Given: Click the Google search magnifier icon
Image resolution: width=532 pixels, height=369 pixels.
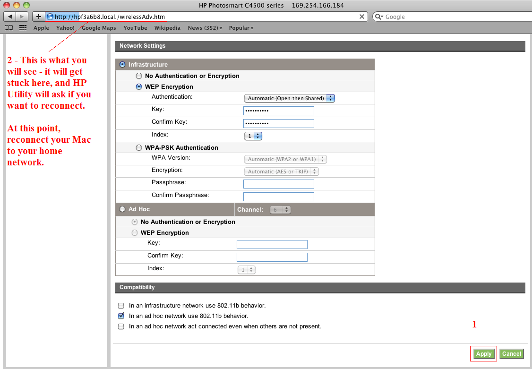Looking at the screenshot, I should tap(379, 17).
